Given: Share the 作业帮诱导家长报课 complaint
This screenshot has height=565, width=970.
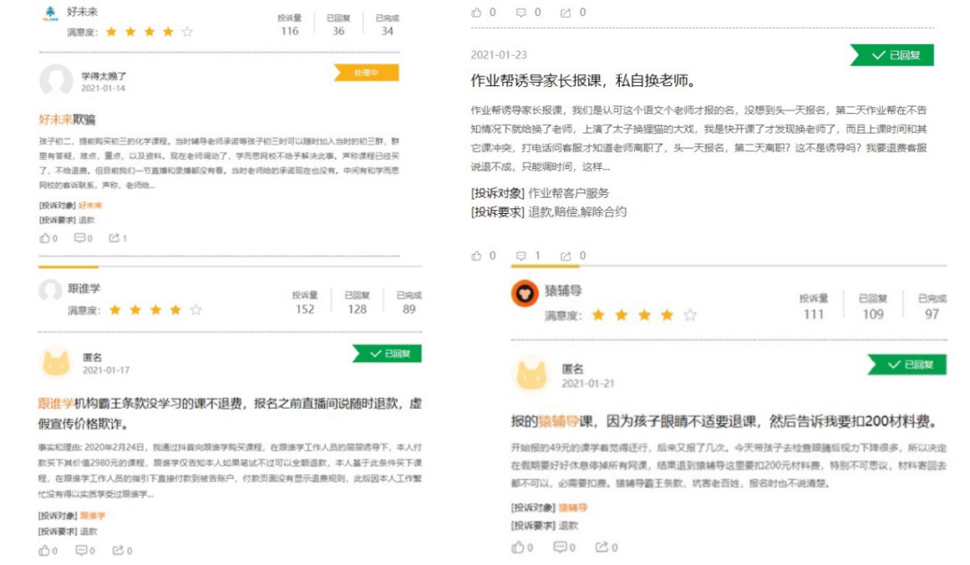Looking at the screenshot, I should (566, 256).
